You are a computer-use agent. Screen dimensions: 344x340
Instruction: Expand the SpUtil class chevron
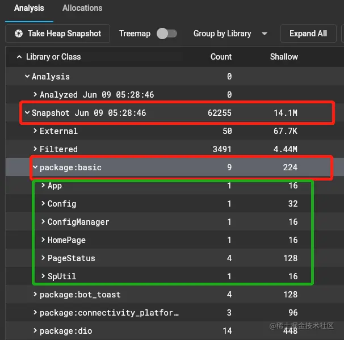pos(43,276)
